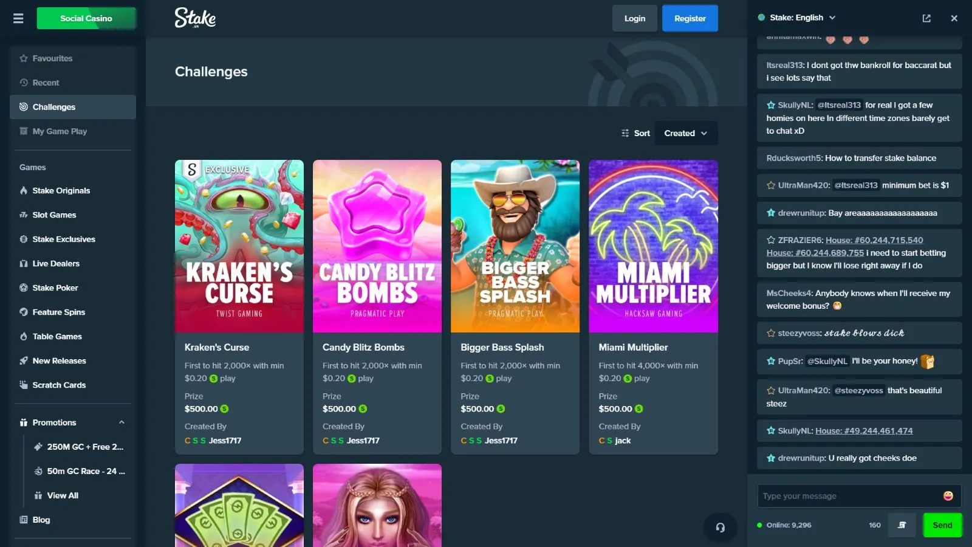Click the Stake Originals flame icon
Image resolution: width=972 pixels, height=547 pixels.
(24, 190)
